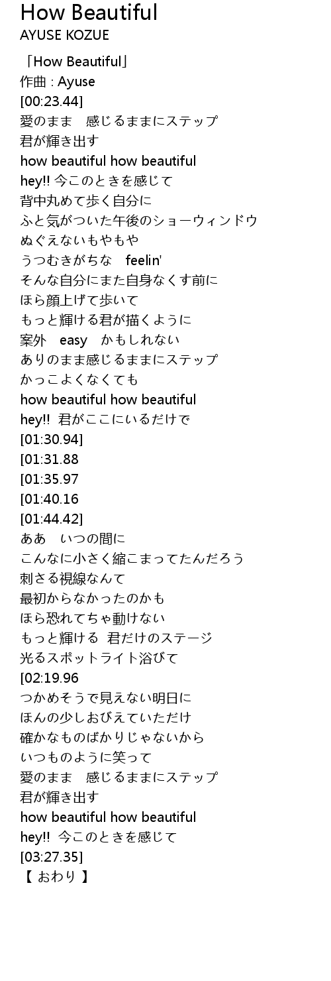Jump to the [00:23.44] timestamp
Viewport: 331px width, 981px height.
52,101
